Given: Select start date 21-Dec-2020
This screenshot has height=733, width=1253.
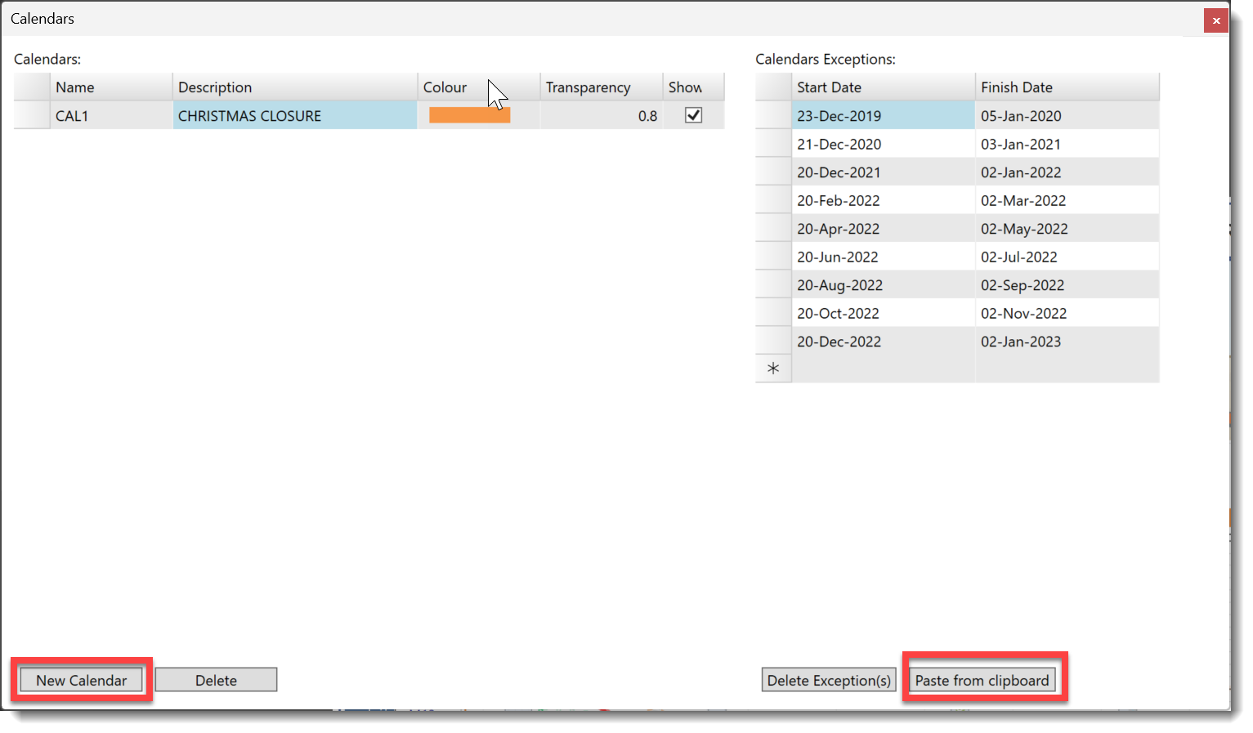Looking at the screenshot, I should (884, 144).
